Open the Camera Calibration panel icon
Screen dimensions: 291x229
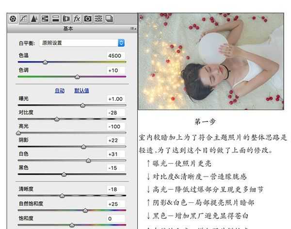pos(88,18)
